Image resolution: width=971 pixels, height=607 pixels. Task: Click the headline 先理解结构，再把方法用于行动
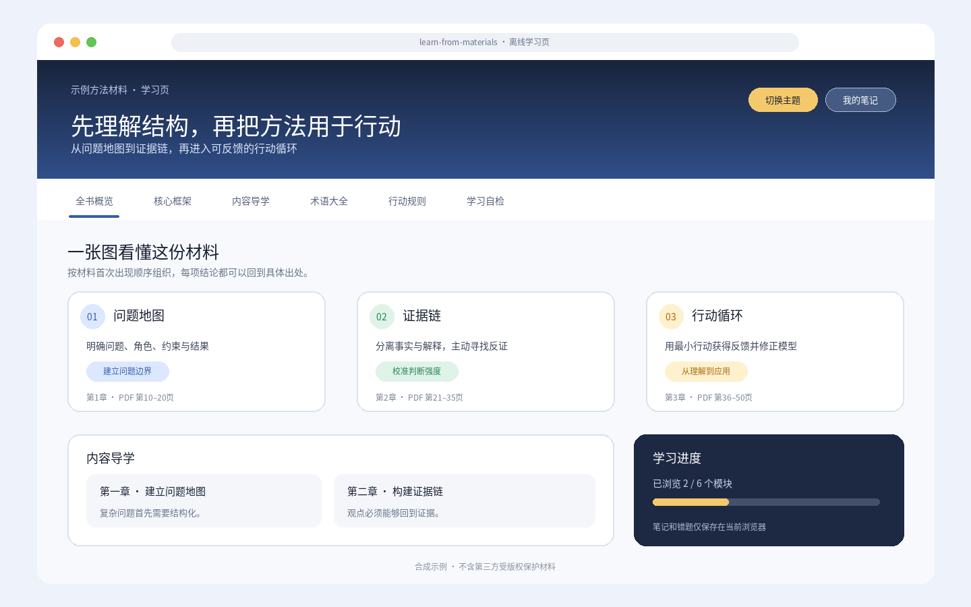tap(236, 126)
